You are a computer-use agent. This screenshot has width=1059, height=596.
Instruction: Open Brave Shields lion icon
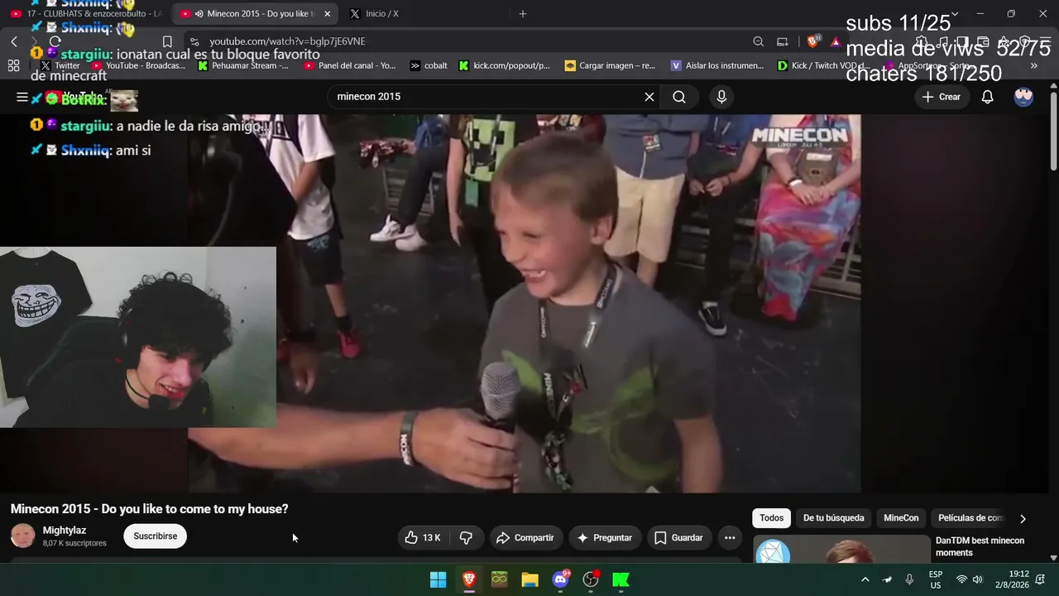[x=813, y=41]
